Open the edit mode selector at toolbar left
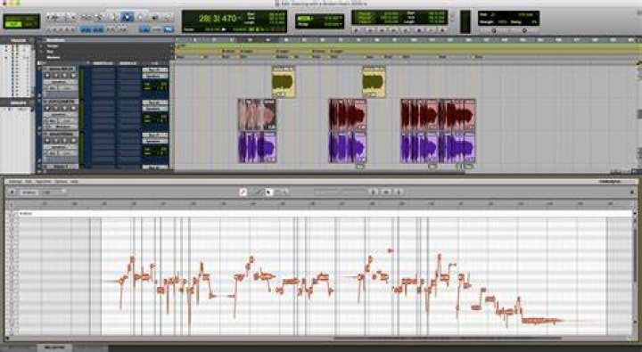The height and width of the screenshot is (352, 642). (21, 21)
